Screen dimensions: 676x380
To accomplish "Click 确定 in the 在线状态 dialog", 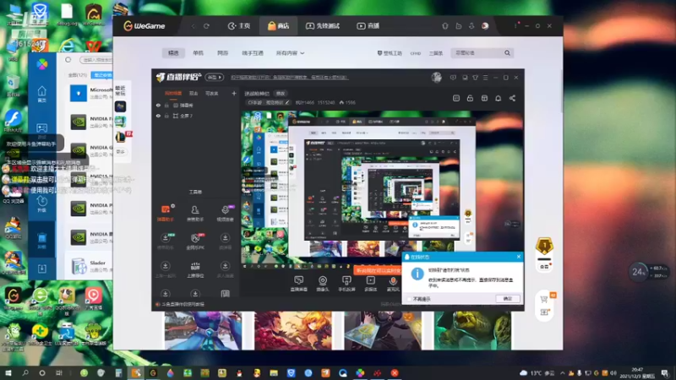I will click(508, 299).
